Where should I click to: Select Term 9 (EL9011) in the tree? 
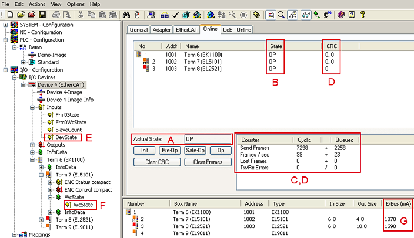click(74, 227)
